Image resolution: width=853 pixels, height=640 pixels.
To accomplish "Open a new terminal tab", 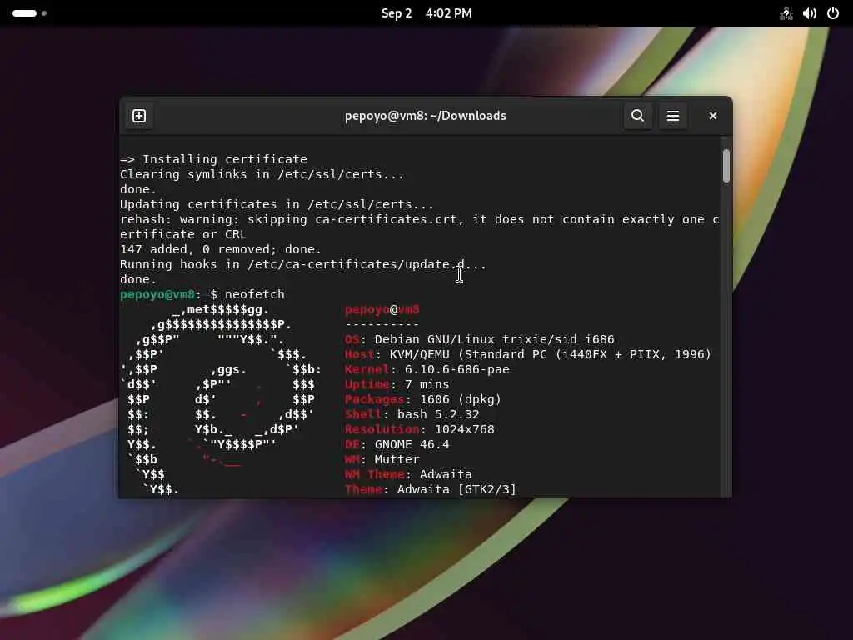I will point(139,116).
